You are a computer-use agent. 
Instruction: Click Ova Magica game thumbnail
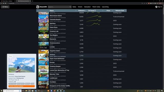44,36
